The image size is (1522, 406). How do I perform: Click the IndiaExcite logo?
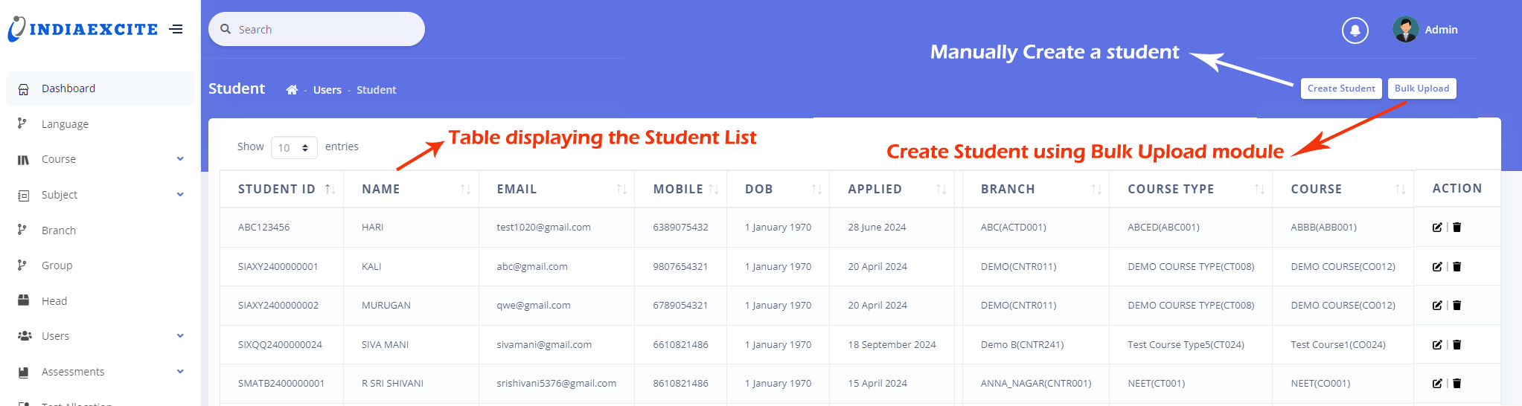click(83, 30)
